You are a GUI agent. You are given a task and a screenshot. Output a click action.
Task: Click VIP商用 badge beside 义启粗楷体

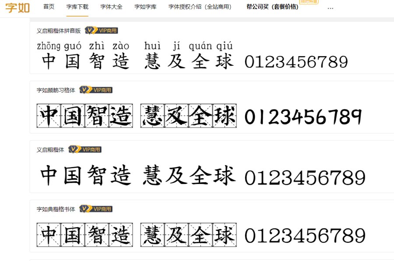point(85,149)
